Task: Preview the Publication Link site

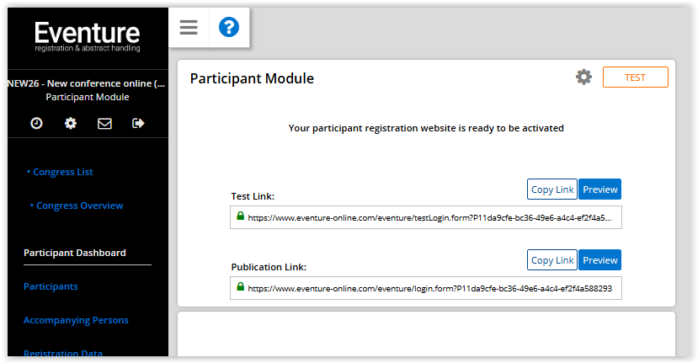Action: pyautogui.click(x=600, y=260)
